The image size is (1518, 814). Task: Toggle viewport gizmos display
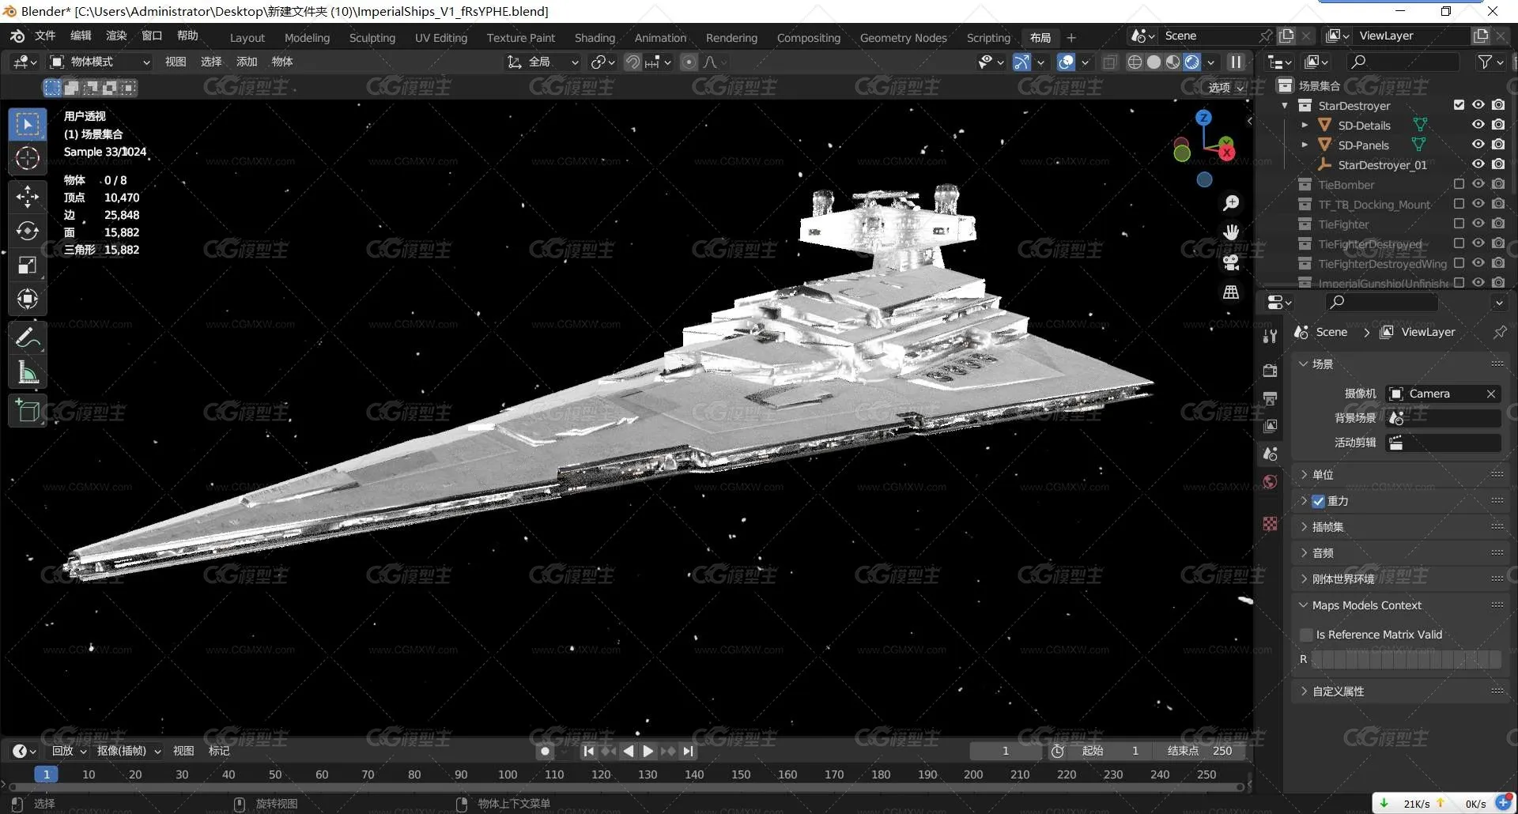pyautogui.click(x=1021, y=62)
